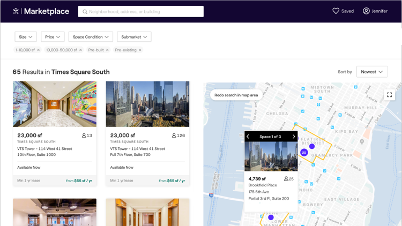
Task: Open the Submarket filter dropdown
Action: coord(134,37)
